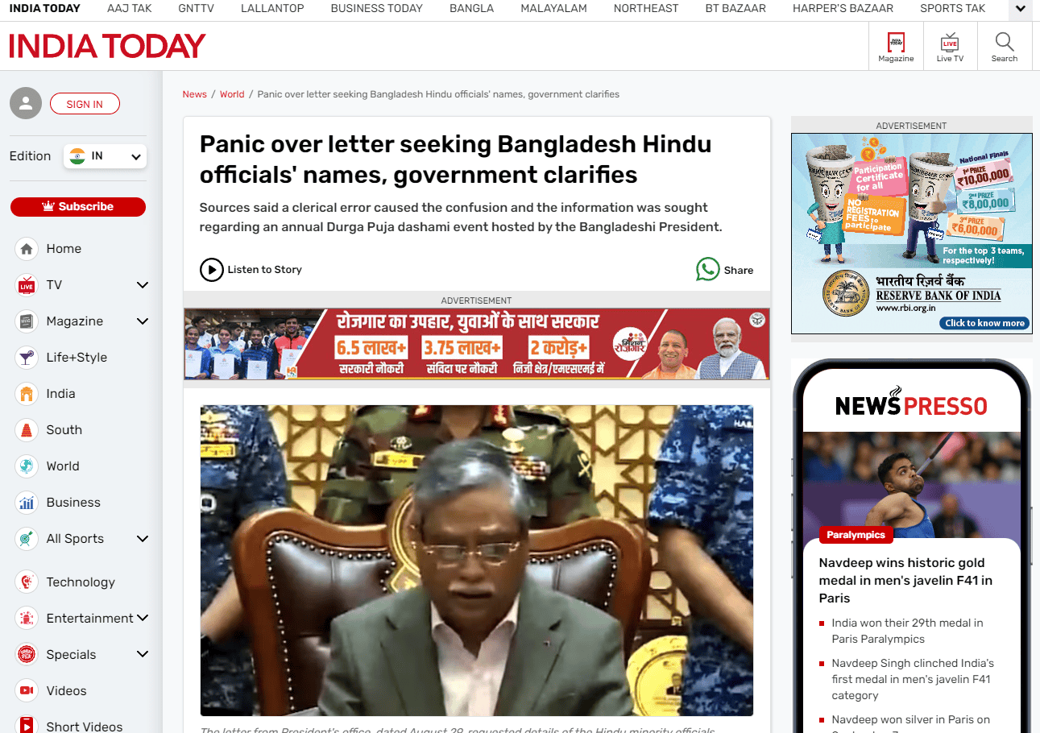
Task: Share story via WhatsApp icon
Action: point(707,269)
